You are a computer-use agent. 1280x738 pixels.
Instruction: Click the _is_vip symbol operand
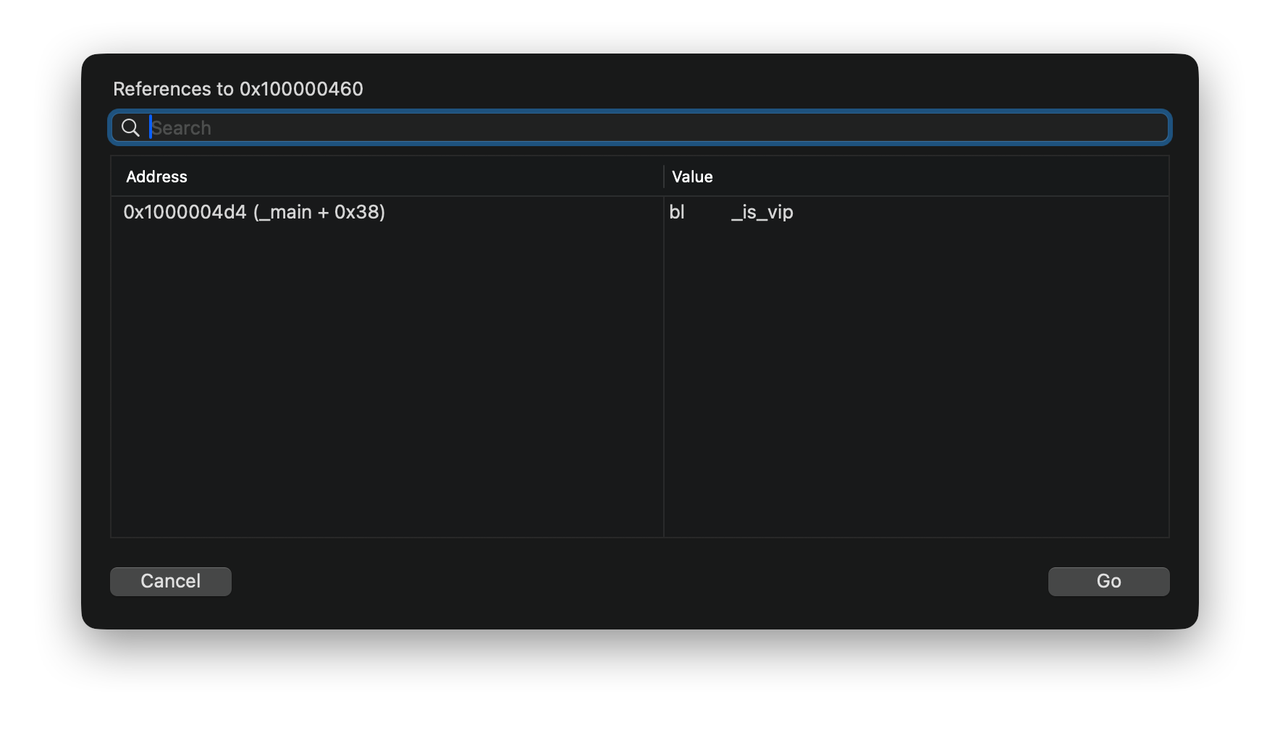(762, 212)
